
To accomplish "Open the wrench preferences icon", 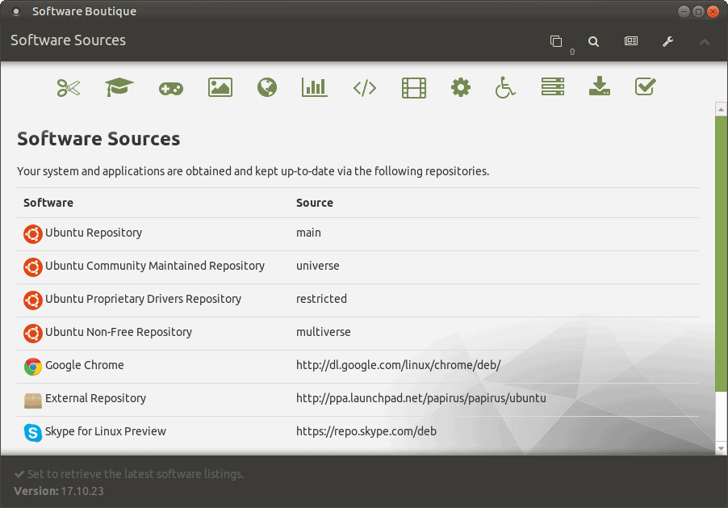I will pyautogui.click(x=668, y=41).
